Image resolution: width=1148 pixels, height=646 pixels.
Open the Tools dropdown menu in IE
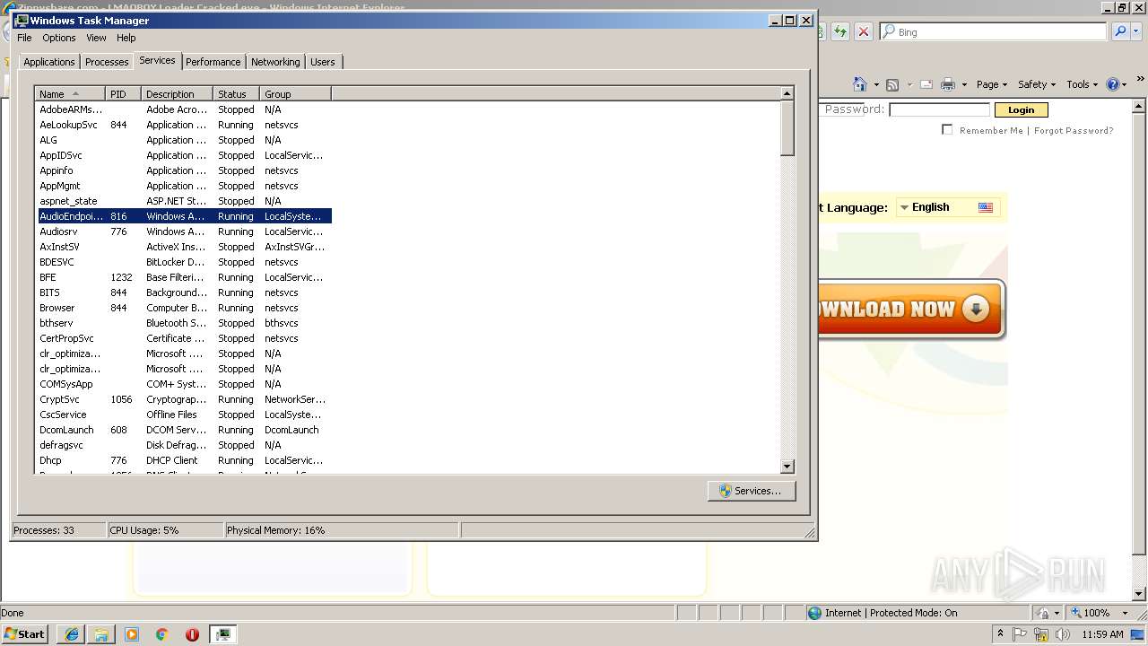tap(1083, 84)
